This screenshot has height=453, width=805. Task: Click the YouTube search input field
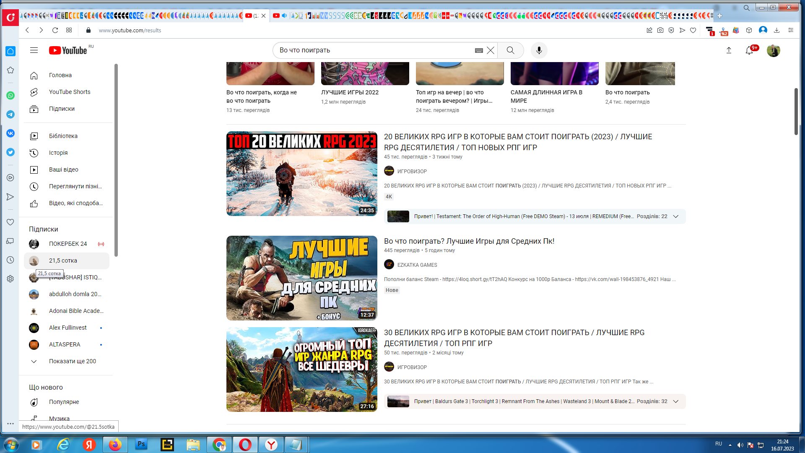coord(375,50)
